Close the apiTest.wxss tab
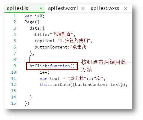This screenshot has width=143, height=120. pos(125,8)
